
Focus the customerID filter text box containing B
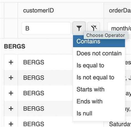click(x=46, y=28)
